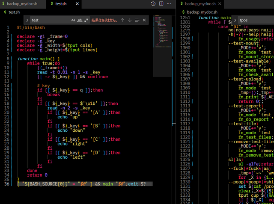274x204 pixels.
Task: Open the timeline history icon
Action: (x=154, y=3)
